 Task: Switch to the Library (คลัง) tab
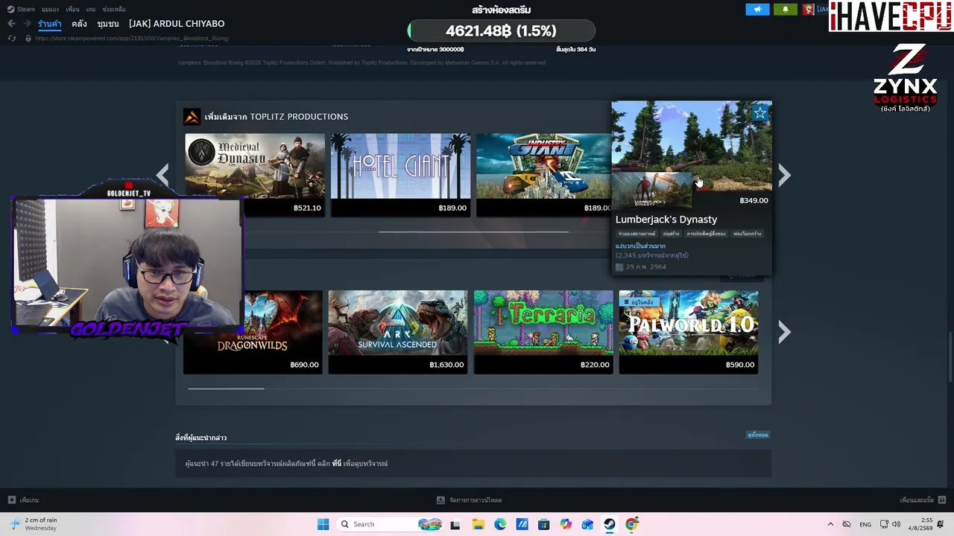click(x=79, y=24)
